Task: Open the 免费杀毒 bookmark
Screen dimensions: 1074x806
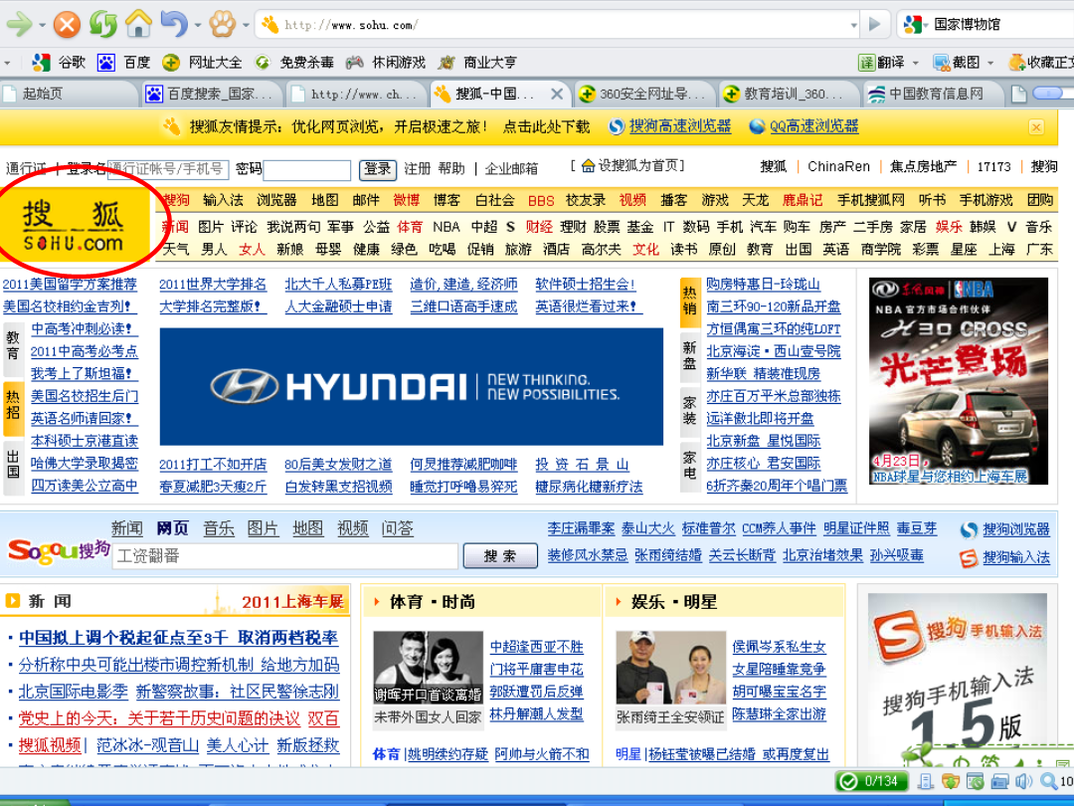Action: [293, 63]
